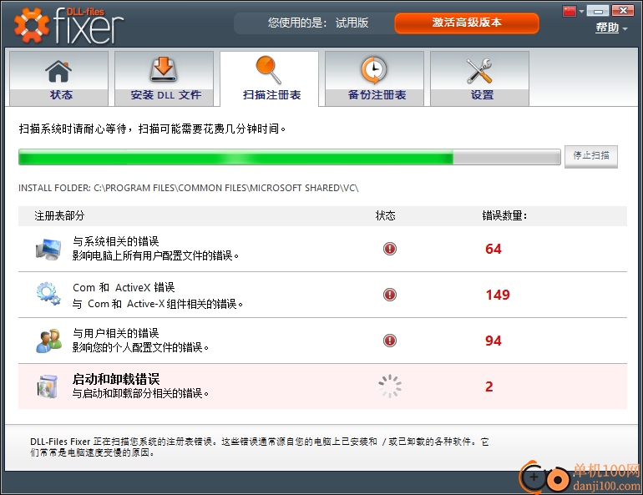This screenshot has height=495, width=643.
Task: Click the error count 2
Action: click(x=489, y=386)
